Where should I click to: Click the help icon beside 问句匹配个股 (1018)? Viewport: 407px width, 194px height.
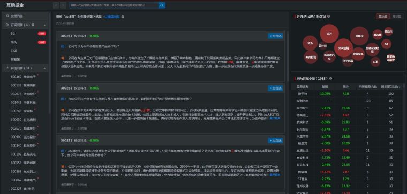click(x=331, y=78)
